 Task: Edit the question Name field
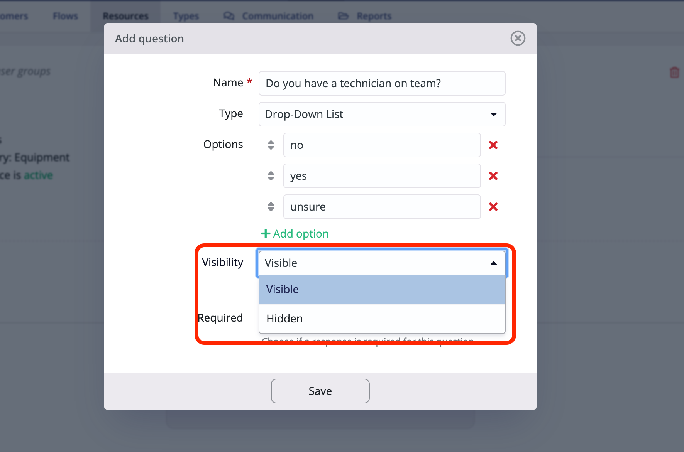381,83
